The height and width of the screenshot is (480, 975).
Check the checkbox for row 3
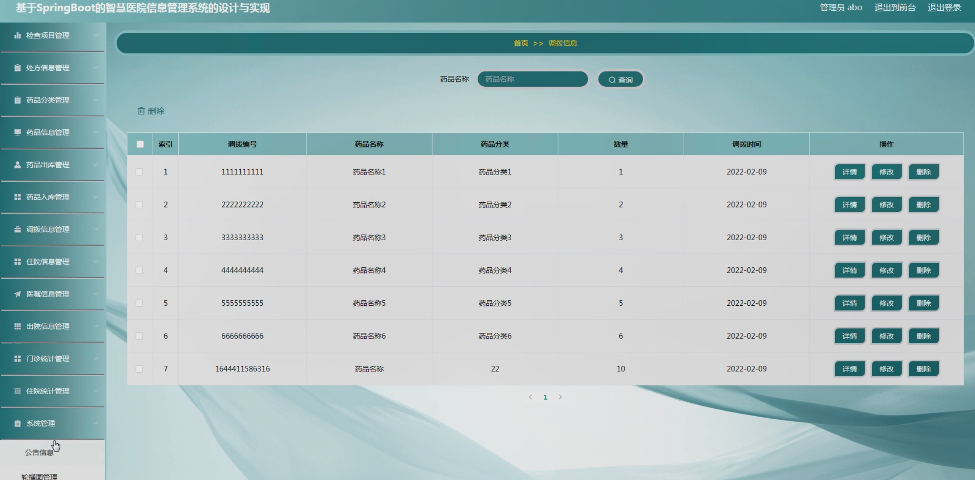[139, 238]
